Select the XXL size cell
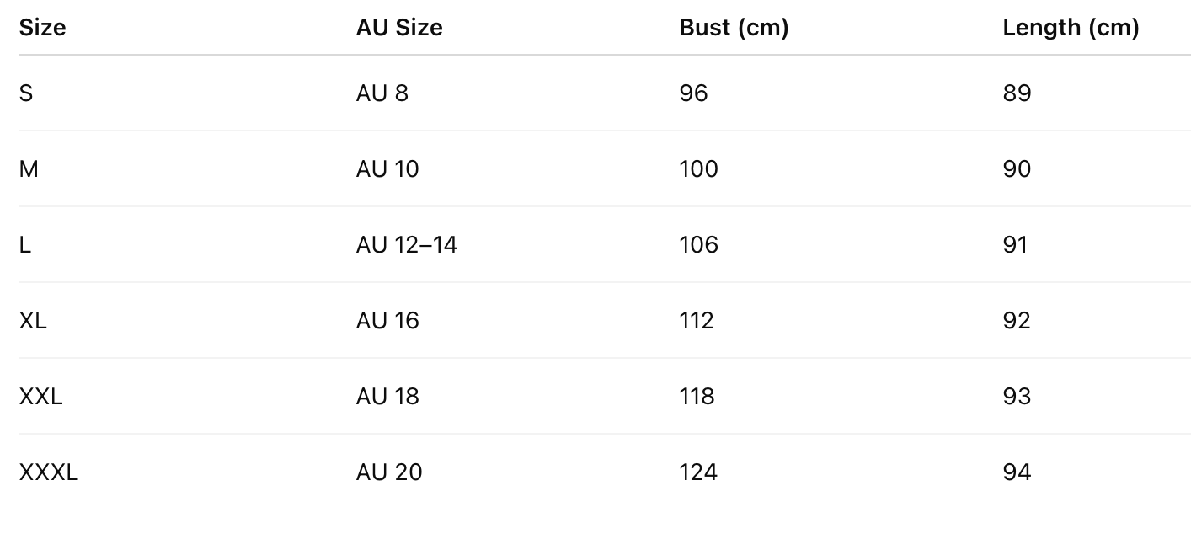The height and width of the screenshot is (539, 1191). click(x=40, y=397)
